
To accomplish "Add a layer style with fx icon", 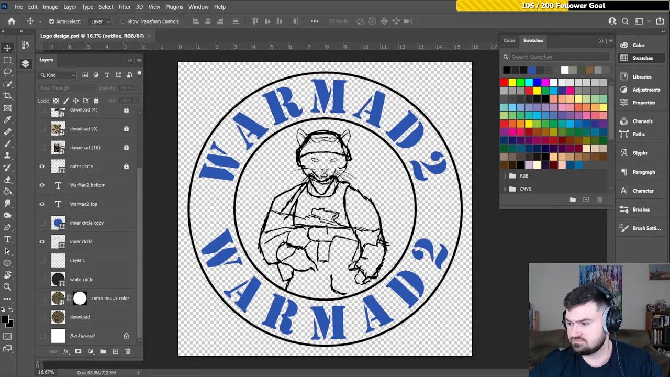I will (66, 351).
